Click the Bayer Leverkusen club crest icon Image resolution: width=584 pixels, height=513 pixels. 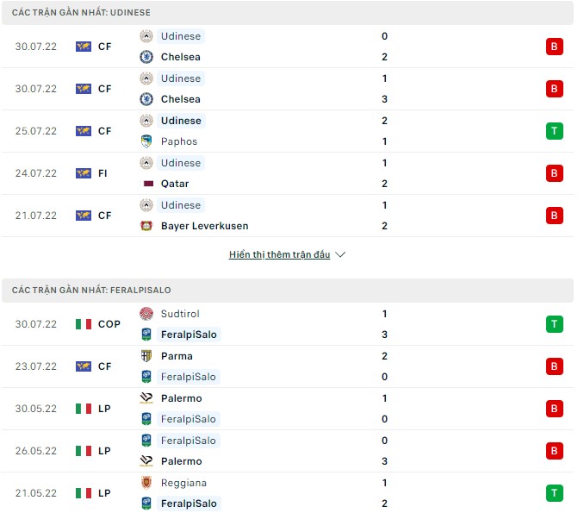[146, 226]
